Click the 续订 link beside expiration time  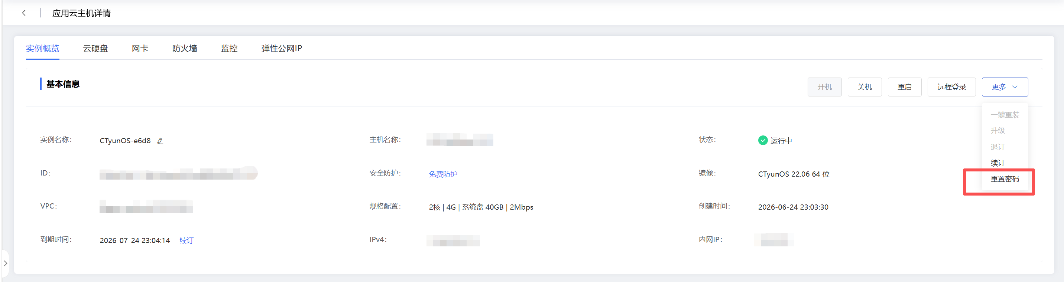pyautogui.click(x=186, y=240)
